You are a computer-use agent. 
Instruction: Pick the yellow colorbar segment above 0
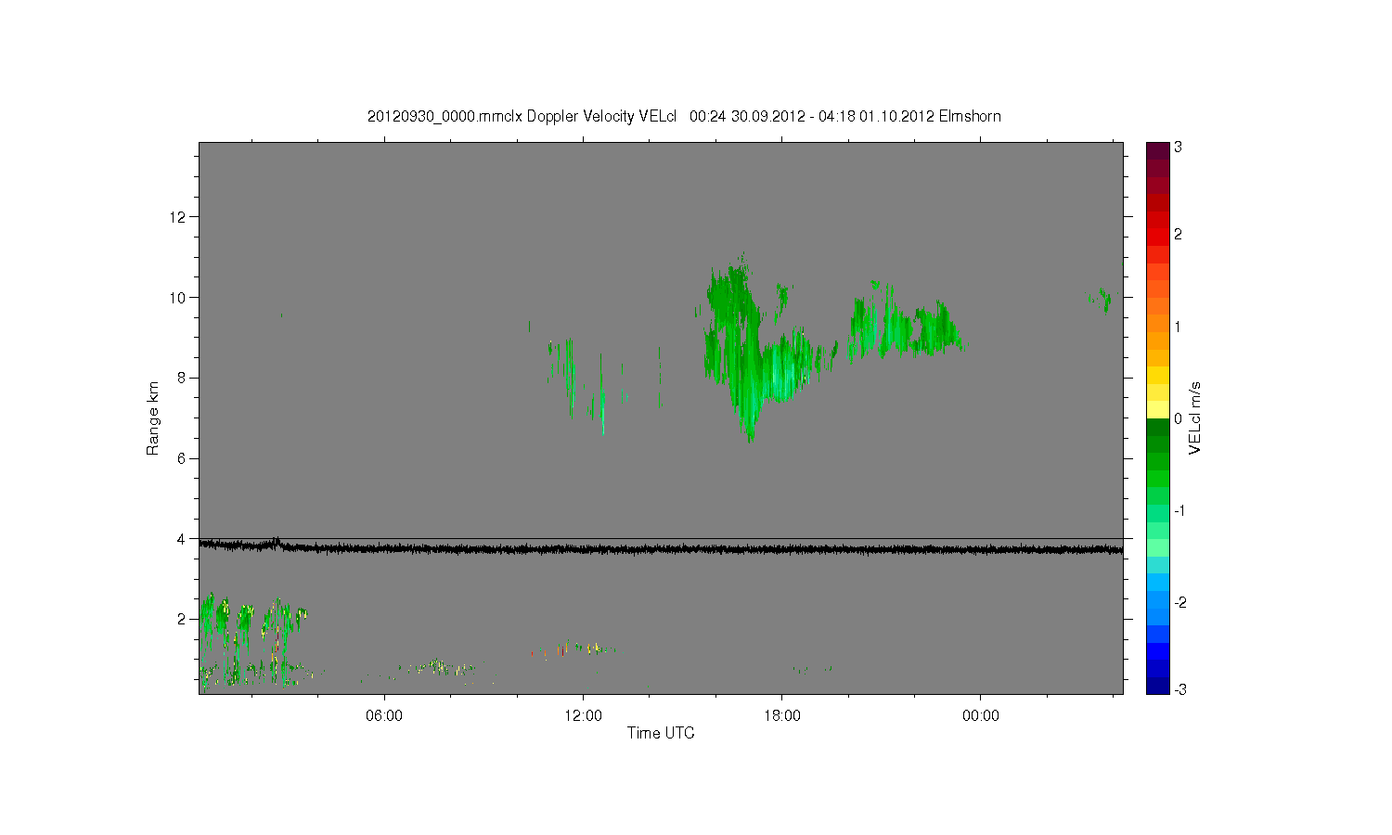coord(1157,409)
